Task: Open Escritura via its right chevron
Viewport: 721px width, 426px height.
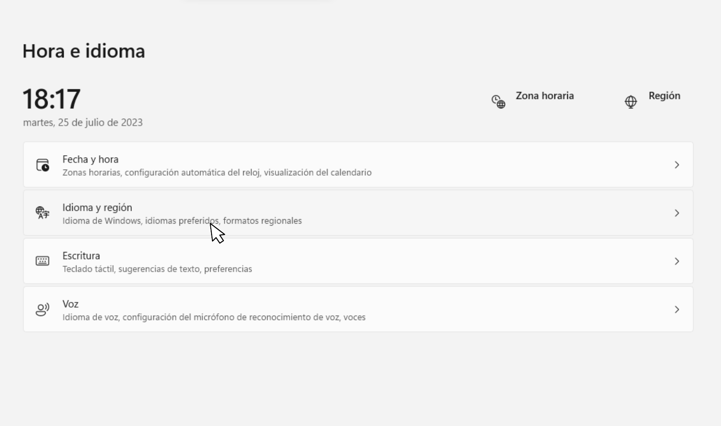Action: pyautogui.click(x=677, y=261)
